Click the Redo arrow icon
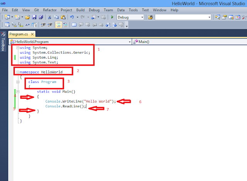 click(83, 17)
